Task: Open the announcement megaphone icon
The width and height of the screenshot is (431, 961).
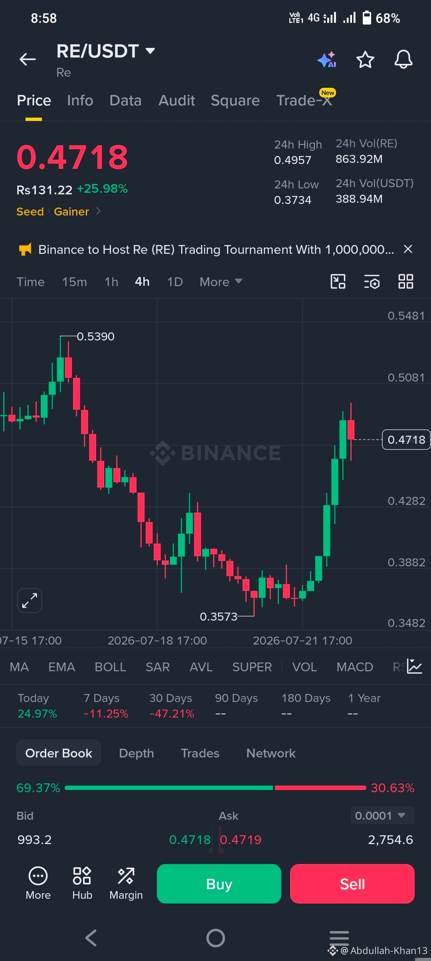Action: pyautogui.click(x=25, y=249)
